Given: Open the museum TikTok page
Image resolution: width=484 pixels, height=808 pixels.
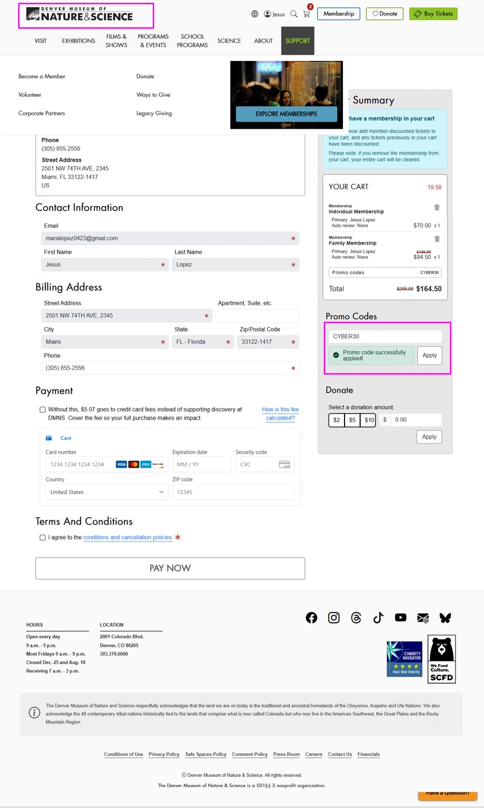Looking at the screenshot, I should [x=378, y=618].
